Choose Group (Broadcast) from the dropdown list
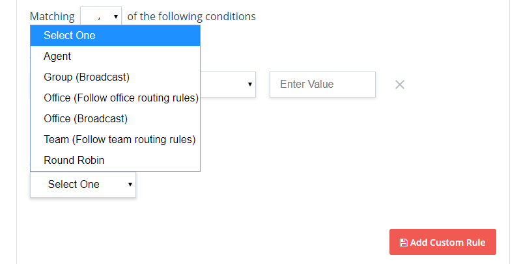 click(115, 77)
